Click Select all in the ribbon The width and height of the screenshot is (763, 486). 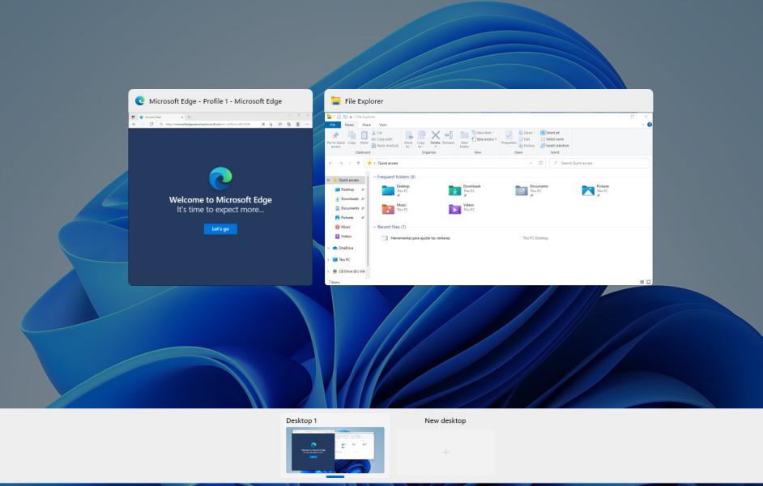(551, 132)
